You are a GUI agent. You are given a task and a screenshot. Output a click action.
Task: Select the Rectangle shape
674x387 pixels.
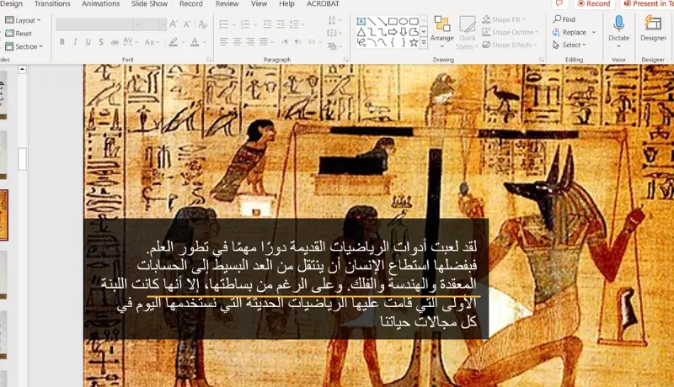tap(393, 21)
